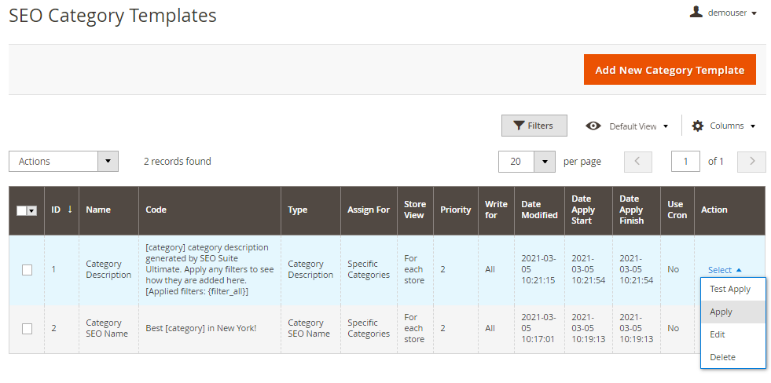This screenshot has width=771, height=383.
Task: Check the Category Description row checkbox
Action: (x=27, y=269)
